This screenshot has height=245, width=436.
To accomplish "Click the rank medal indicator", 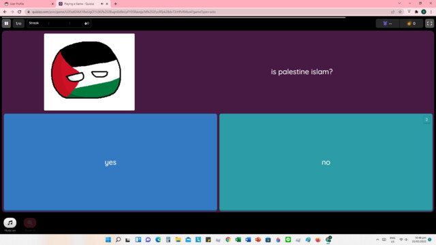I will click(388, 24).
